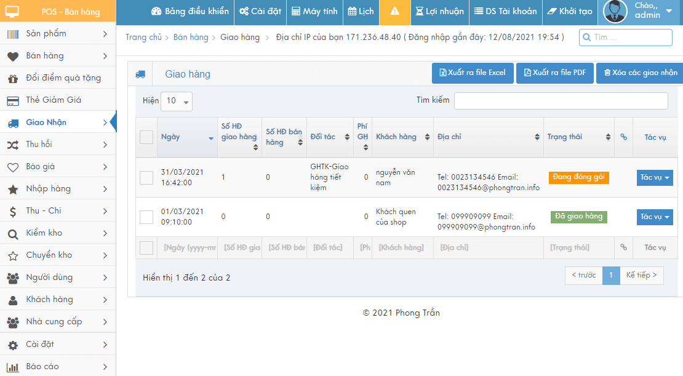The height and width of the screenshot is (376, 683).
Task: Open the Hiện rows-per-page dropdown
Action: tap(177, 102)
